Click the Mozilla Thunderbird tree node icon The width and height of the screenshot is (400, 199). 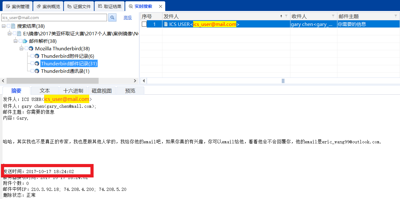(x=30, y=48)
